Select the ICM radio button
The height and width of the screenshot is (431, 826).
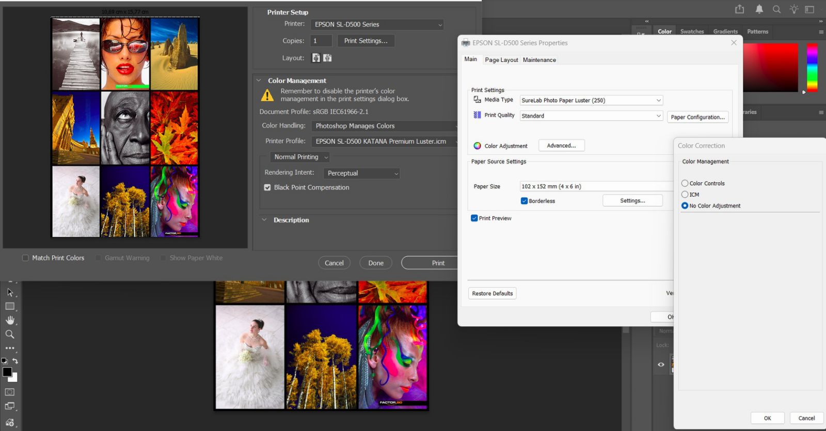685,195
